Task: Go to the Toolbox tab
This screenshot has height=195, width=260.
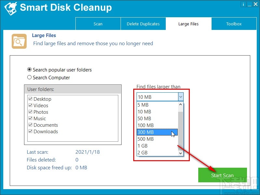Action: (234, 24)
